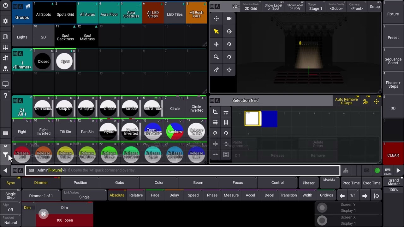Screen dimensions: 404x227
Task: Open the Stage 1 dropdown
Action: [316, 7]
